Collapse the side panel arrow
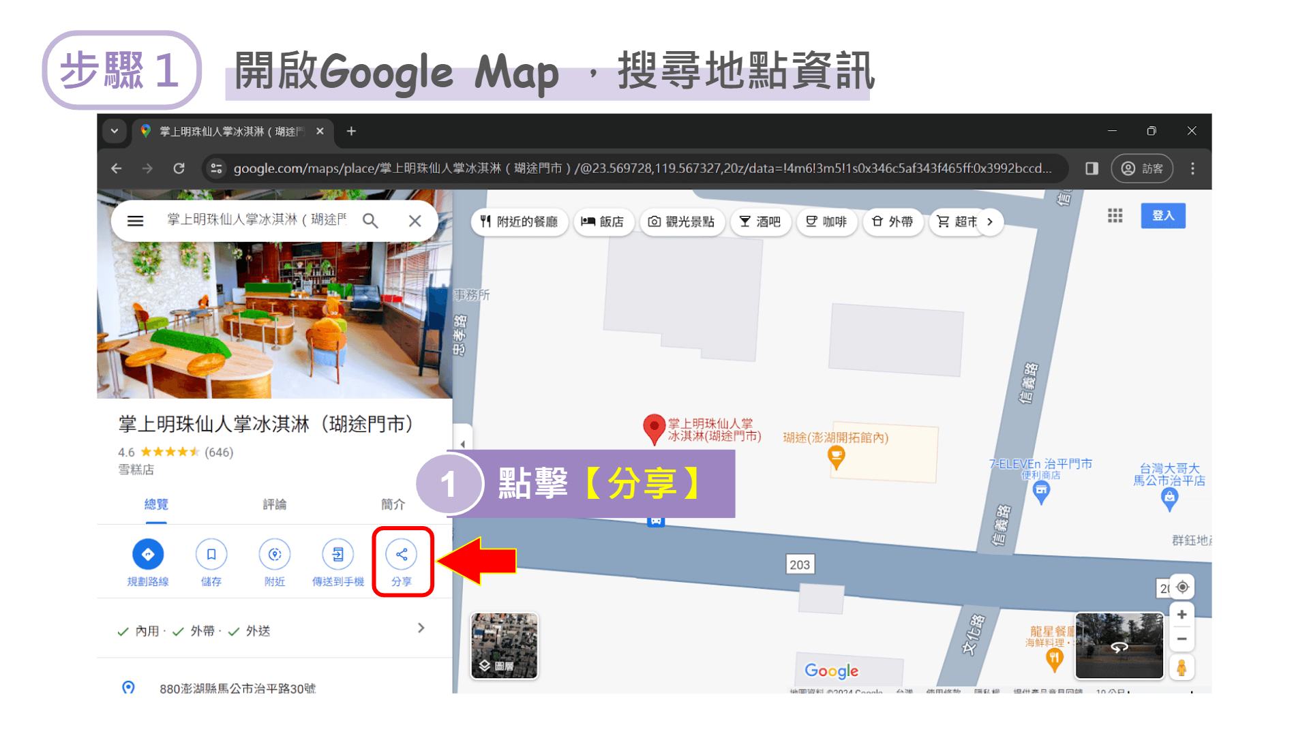The width and height of the screenshot is (1309, 736). [463, 444]
